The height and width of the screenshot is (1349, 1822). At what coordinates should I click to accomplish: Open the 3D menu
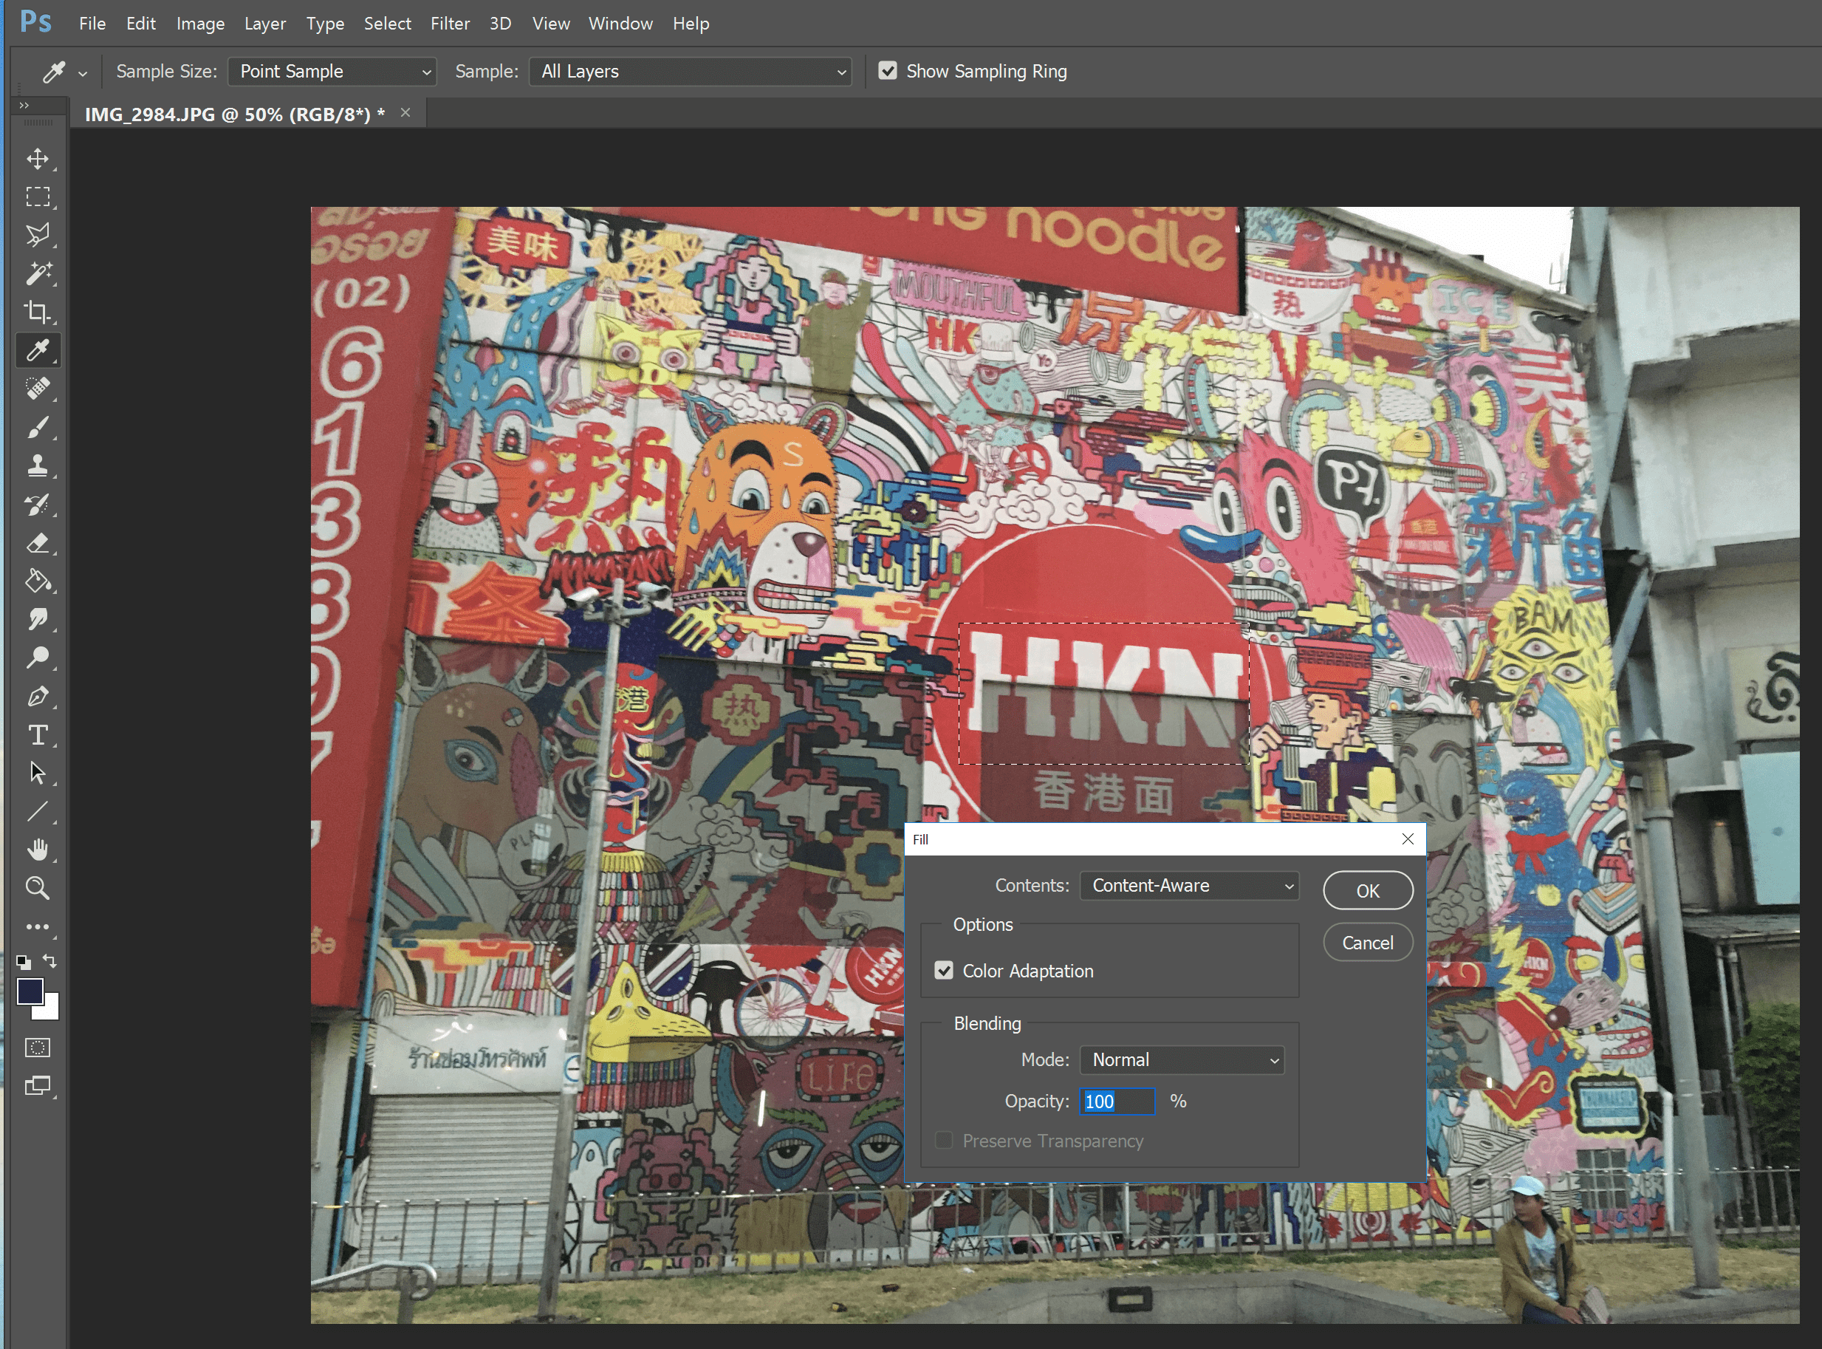tap(501, 24)
